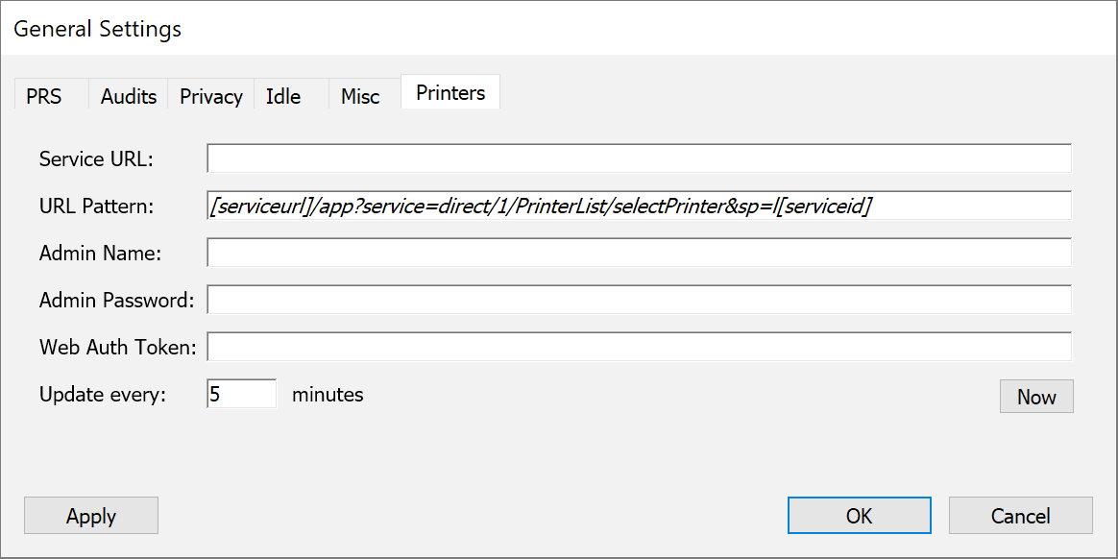Click the Update every minutes box
The width and height of the screenshot is (1118, 559).
tap(242, 394)
